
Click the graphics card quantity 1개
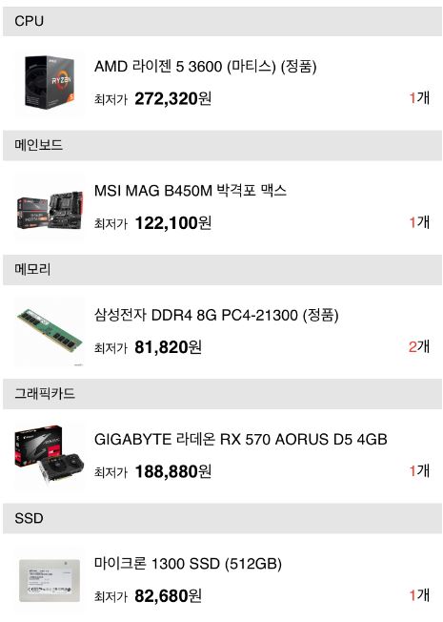(419, 471)
